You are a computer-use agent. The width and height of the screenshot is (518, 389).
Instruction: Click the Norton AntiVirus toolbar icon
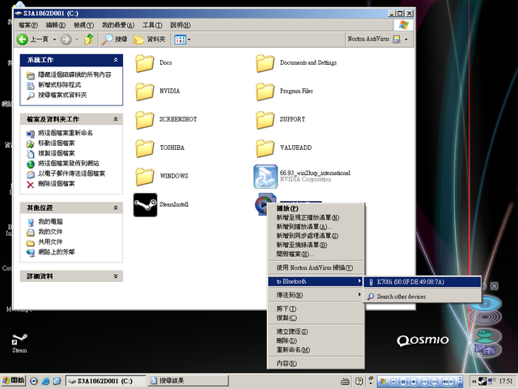[397, 40]
